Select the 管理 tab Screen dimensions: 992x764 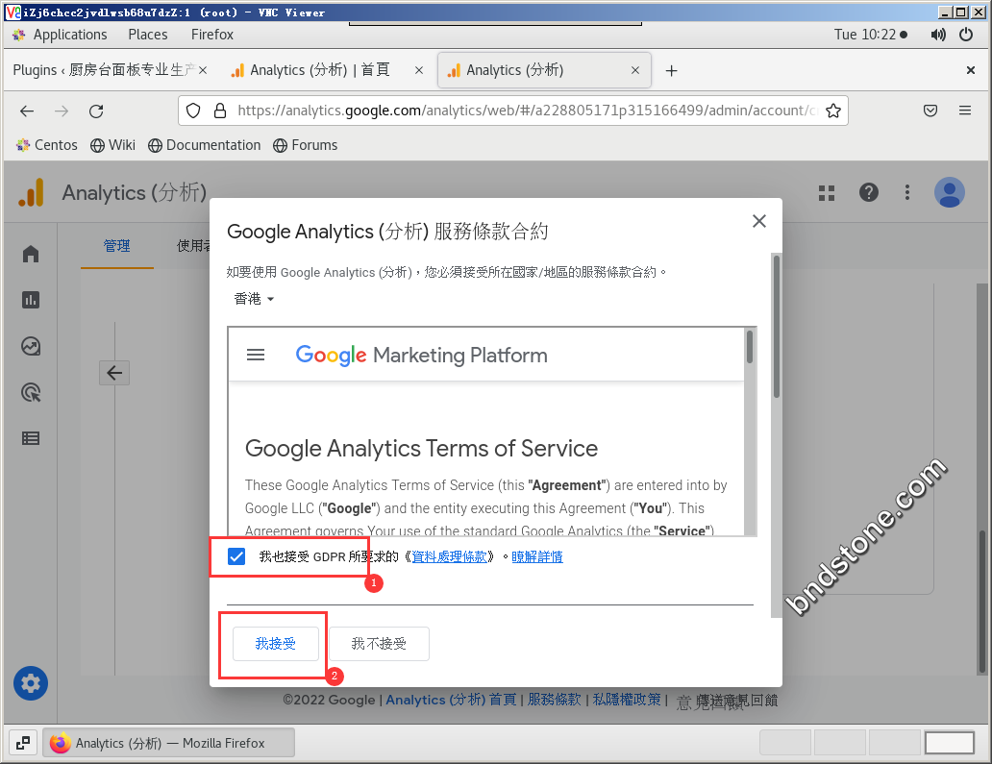[x=117, y=246]
